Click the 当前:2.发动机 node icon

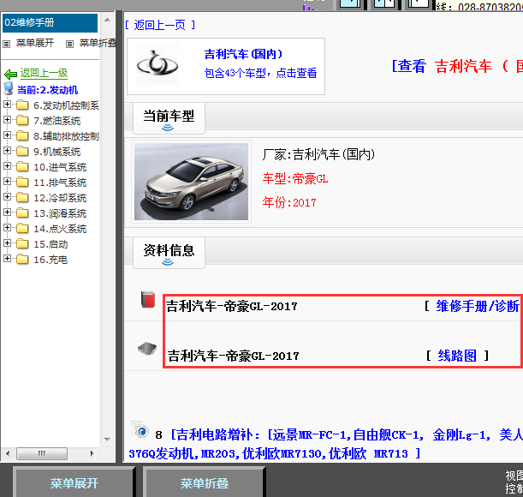[9, 89]
